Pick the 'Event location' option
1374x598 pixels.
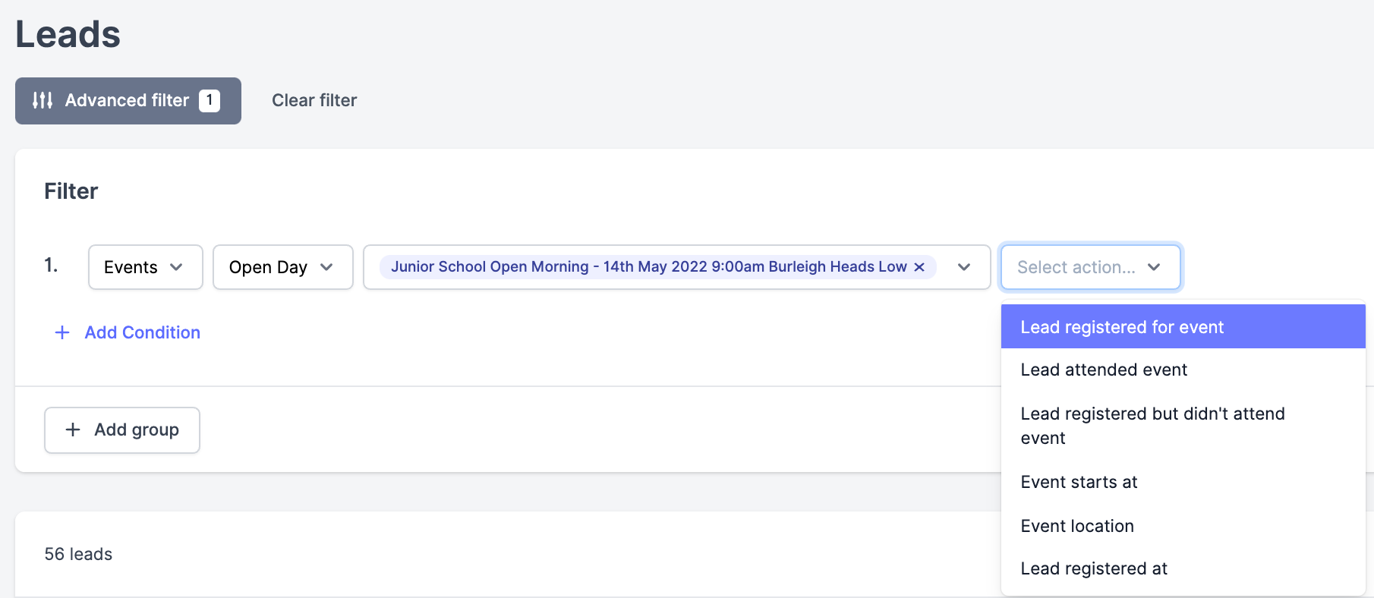1183,526
